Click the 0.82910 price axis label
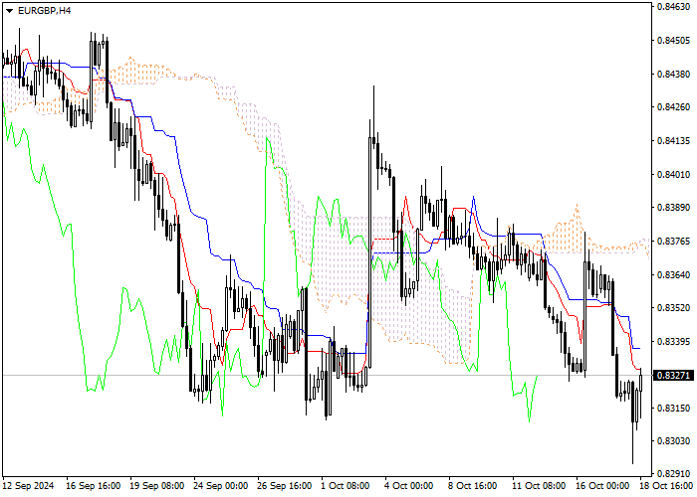The height and width of the screenshot is (497, 697). (x=673, y=474)
